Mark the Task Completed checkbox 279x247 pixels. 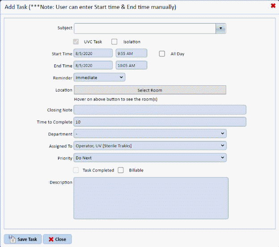pos(76,170)
